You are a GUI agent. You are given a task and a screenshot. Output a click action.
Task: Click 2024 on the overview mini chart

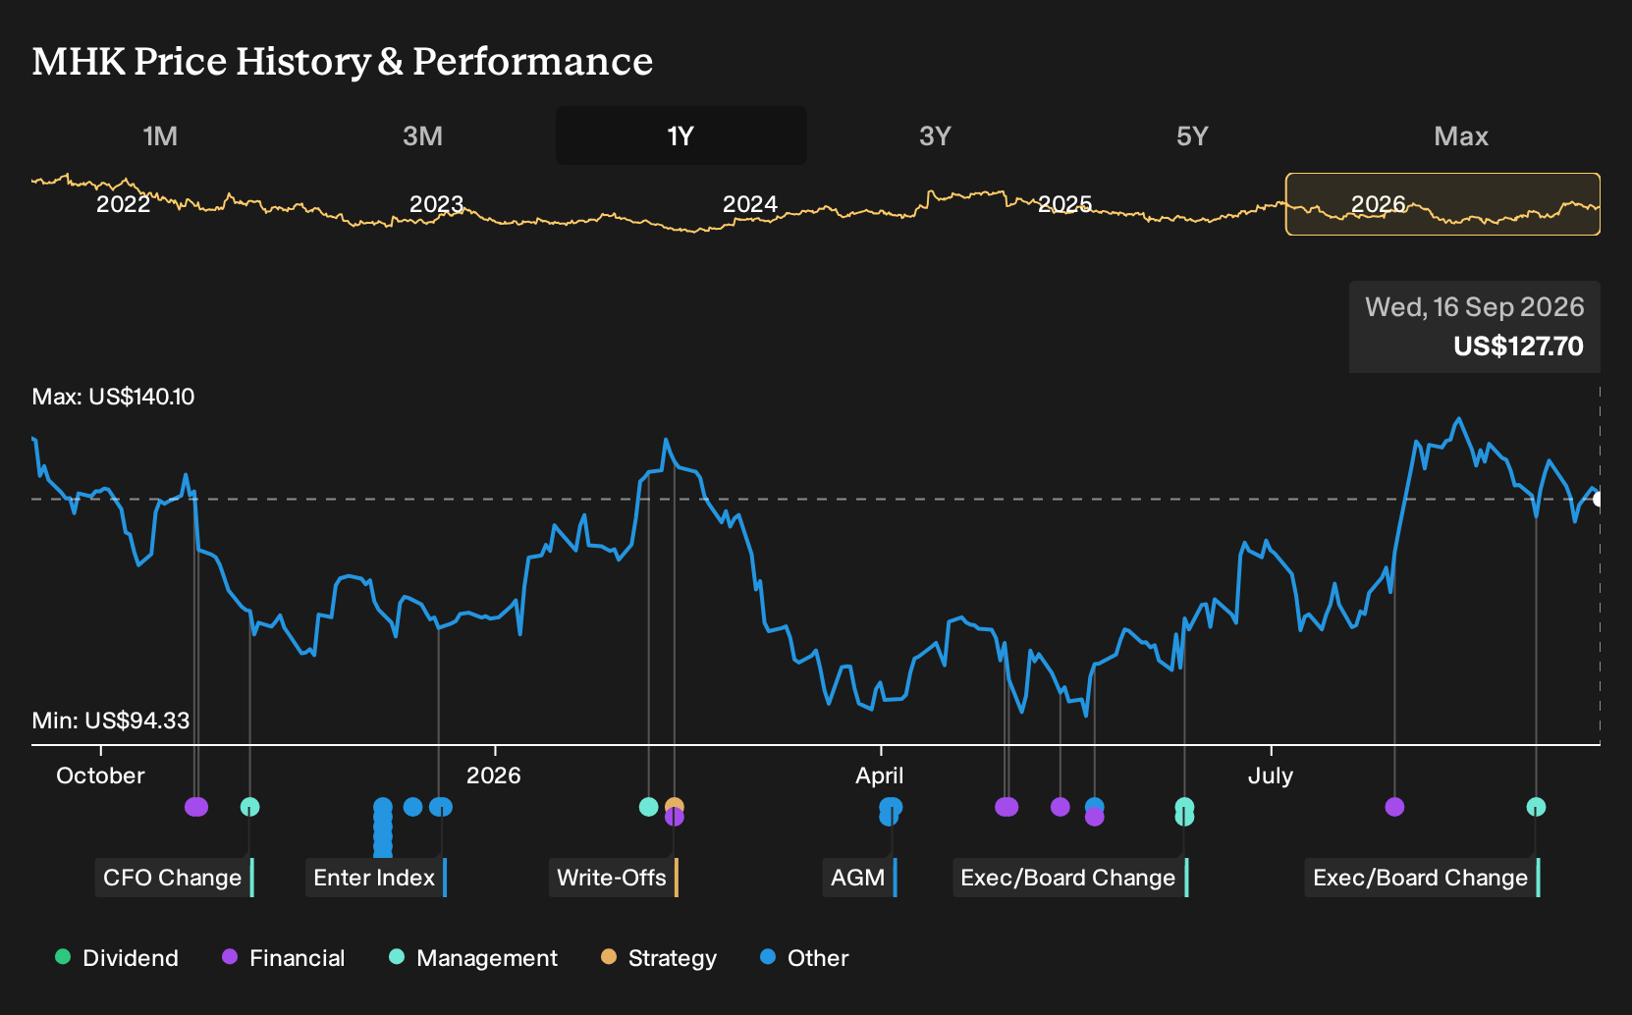(750, 204)
